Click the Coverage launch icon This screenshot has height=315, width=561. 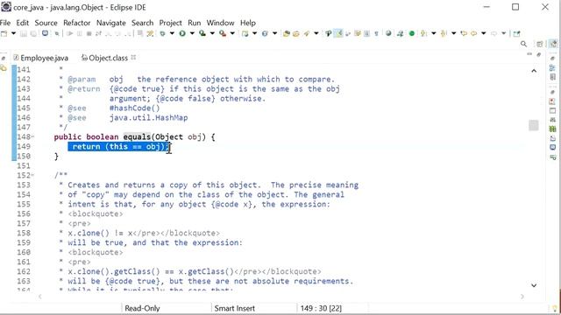202,33
